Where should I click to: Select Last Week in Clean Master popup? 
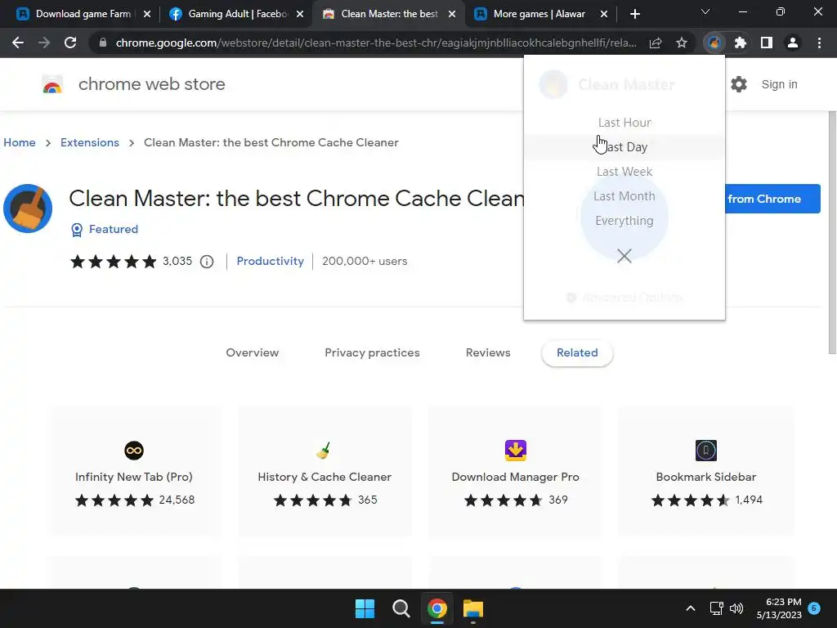(x=624, y=172)
